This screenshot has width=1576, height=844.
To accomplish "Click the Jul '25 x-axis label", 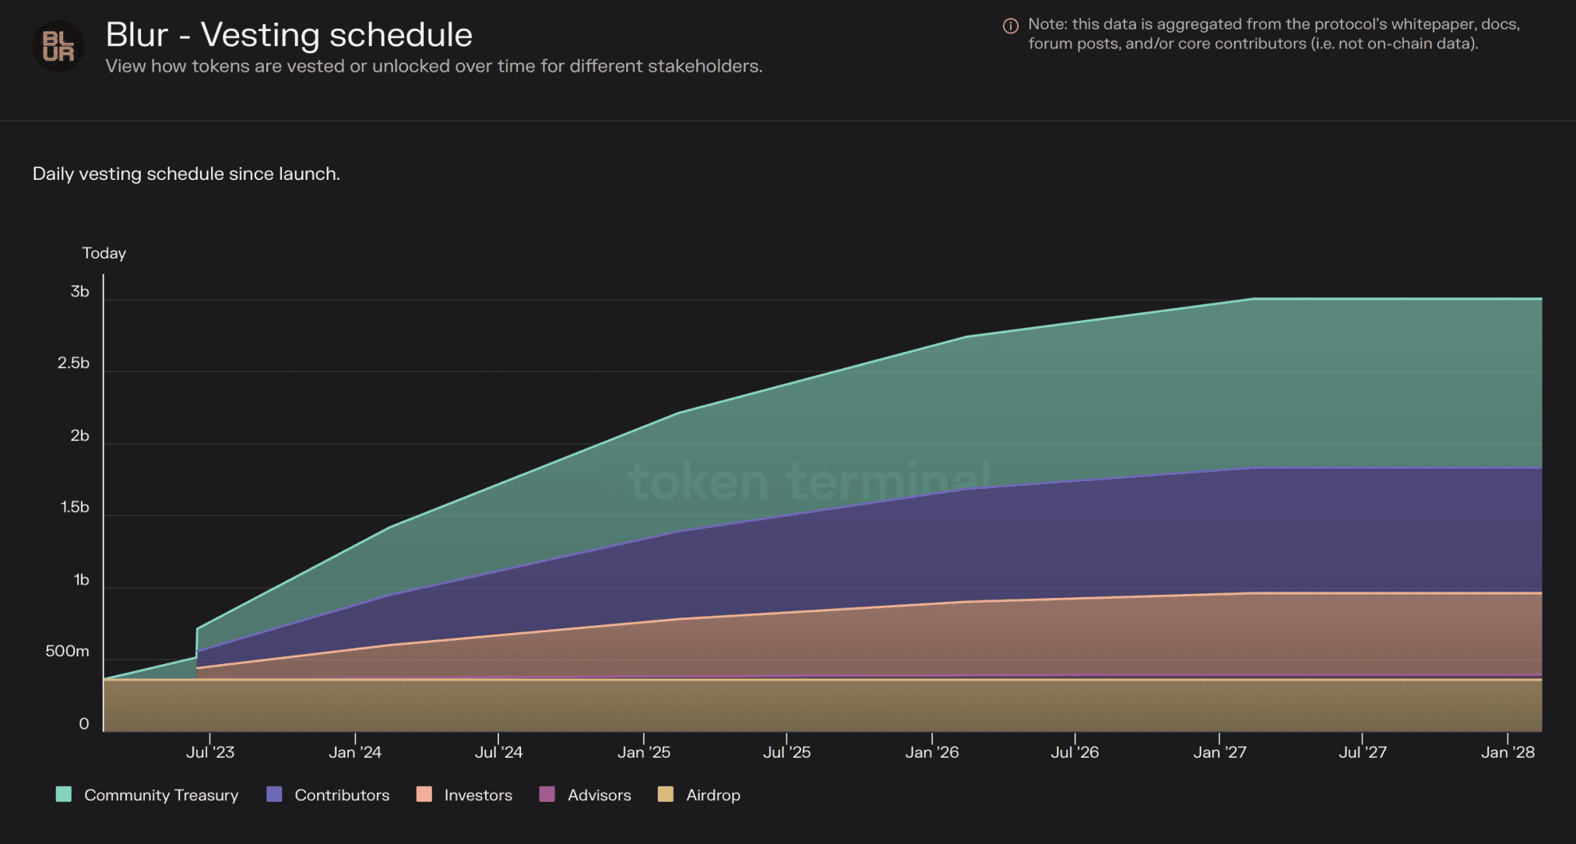I will pos(787,752).
